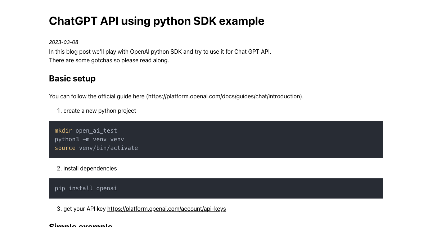
Task: Click the Basic setup heading
Action: (x=72, y=79)
